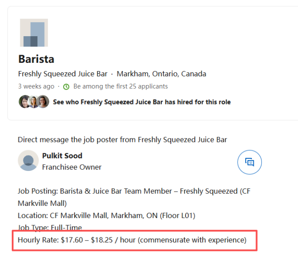The width and height of the screenshot is (298, 256).
Task: Click the 'Location: CF Markville Mall' line
Action: pyautogui.click(x=107, y=216)
